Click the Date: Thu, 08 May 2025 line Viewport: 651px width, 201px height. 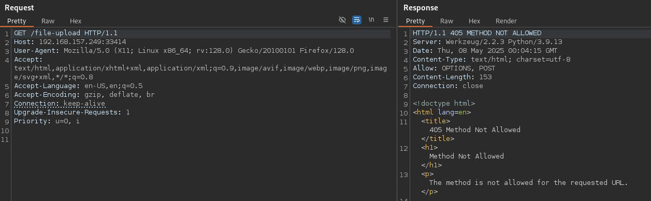[485, 51]
